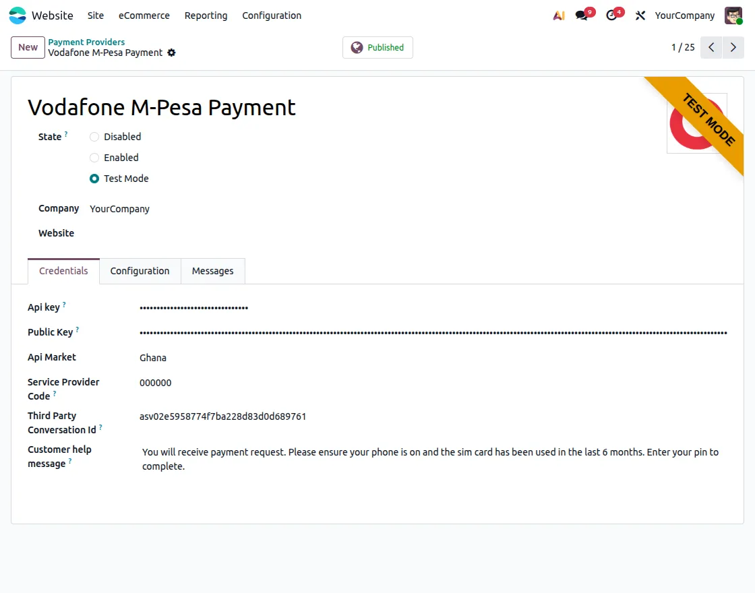Image resolution: width=755 pixels, height=593 pixels.
Task: Switch to the Credentials tab
Action: coord(63,271)
